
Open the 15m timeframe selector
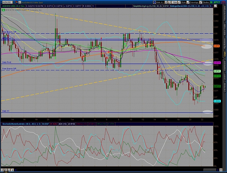coord(174,2)
